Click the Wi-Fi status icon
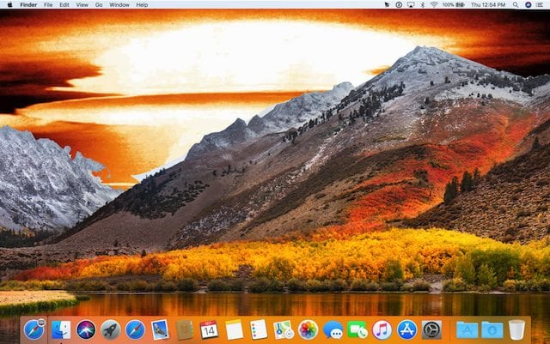The image size is (550, 344). pos(434,4)
